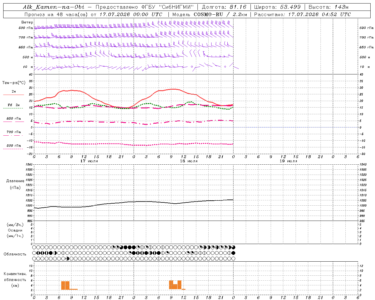The height and width of the screenshot is (300, 375).
Task: Click the 19 июля date label
Action: 288,161
